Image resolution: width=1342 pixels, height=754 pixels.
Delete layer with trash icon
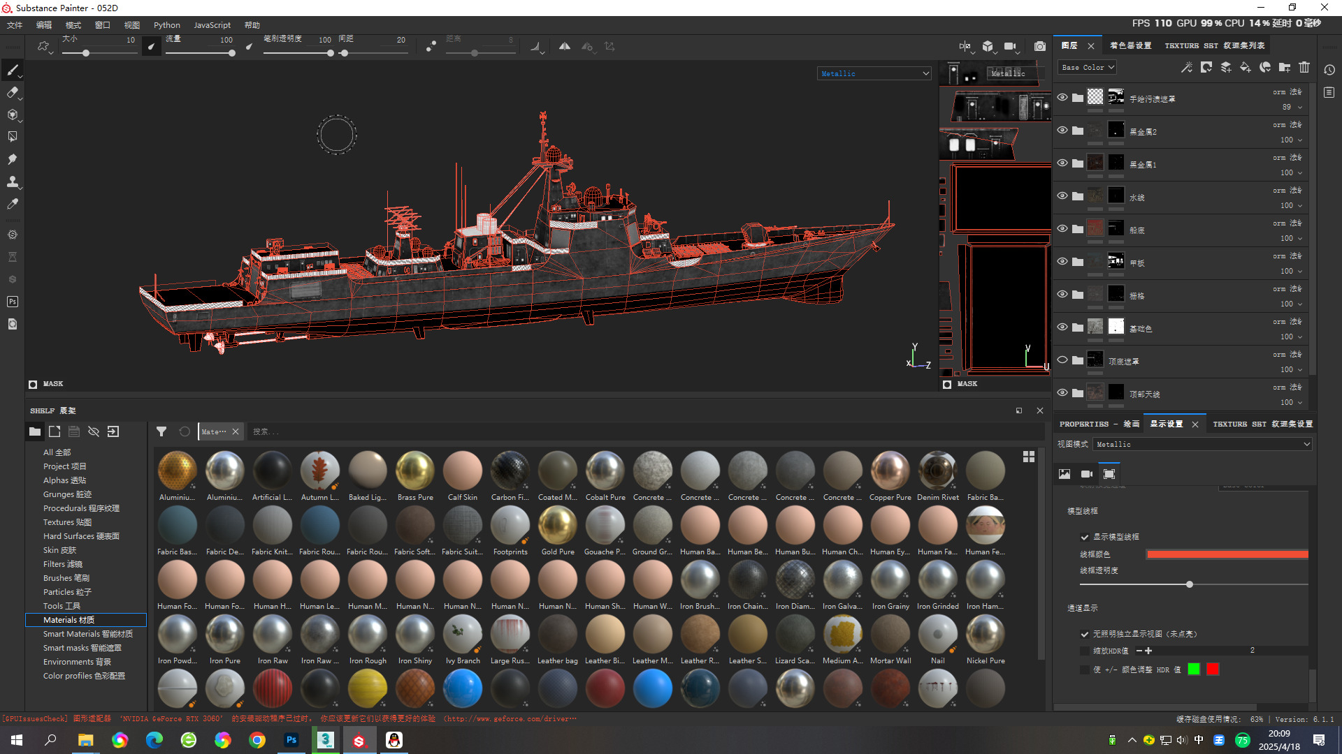tap(1304, 68)
